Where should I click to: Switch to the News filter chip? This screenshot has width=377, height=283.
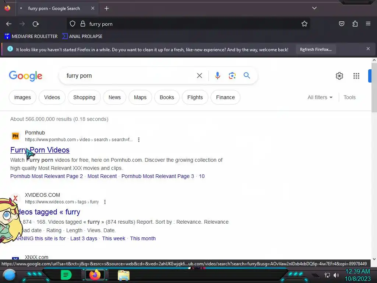[114, 97]
